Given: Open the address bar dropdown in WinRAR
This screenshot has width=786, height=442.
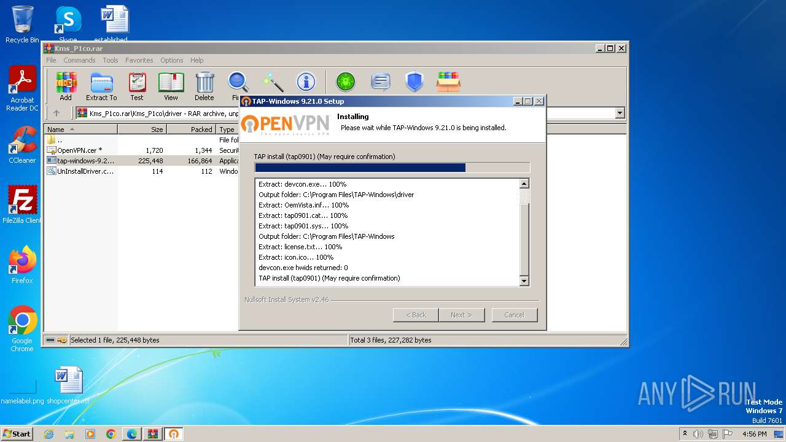Looking at the screenshot, I should click(620, 113).
